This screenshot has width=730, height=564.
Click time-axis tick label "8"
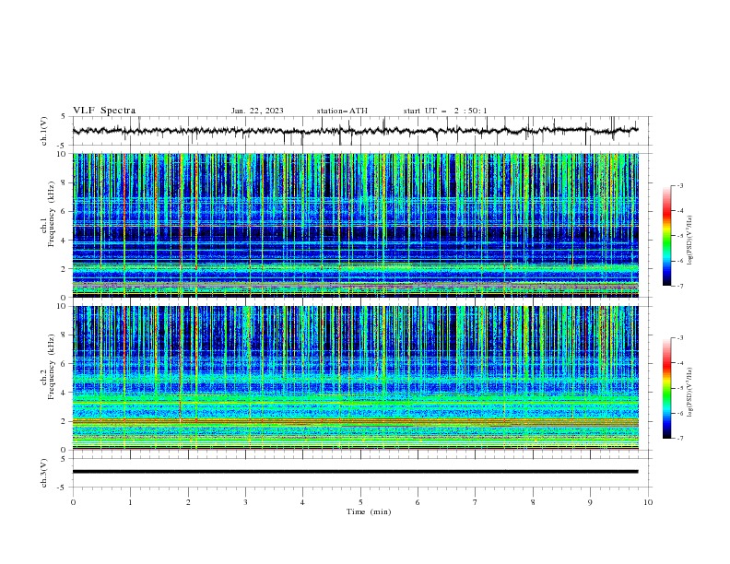533,502
